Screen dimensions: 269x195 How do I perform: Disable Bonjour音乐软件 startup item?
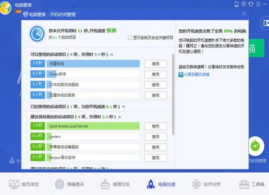pos(155,158)
